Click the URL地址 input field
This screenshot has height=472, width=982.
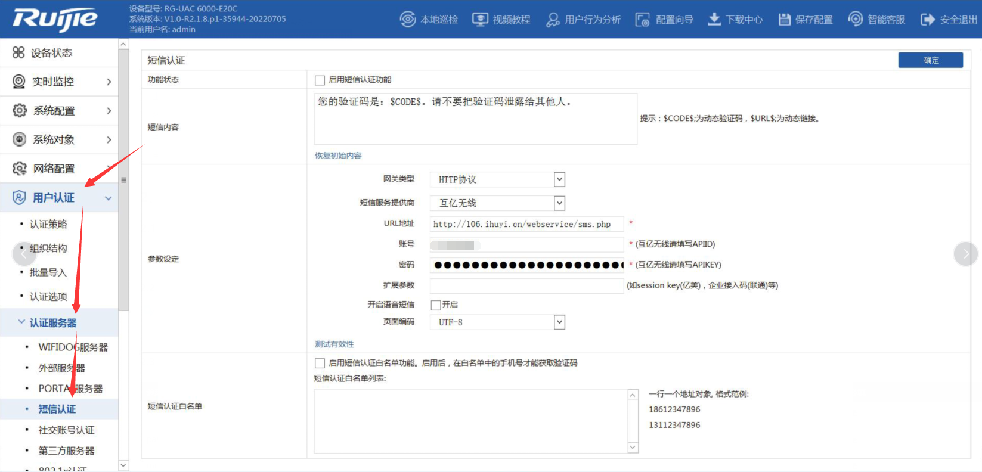[x=526, y=224]
